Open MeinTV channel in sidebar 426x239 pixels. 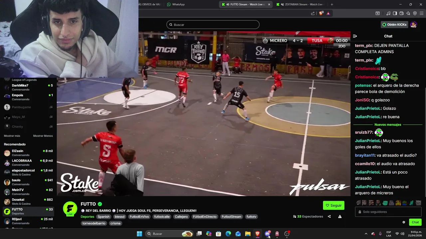click(28, 192)
